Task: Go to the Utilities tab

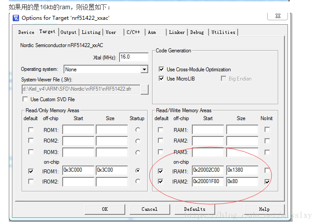Action: pyautogui.click(x=224, y=32)
